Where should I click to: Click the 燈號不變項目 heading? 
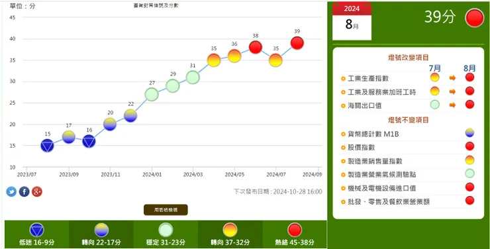[x=408, y=120]
